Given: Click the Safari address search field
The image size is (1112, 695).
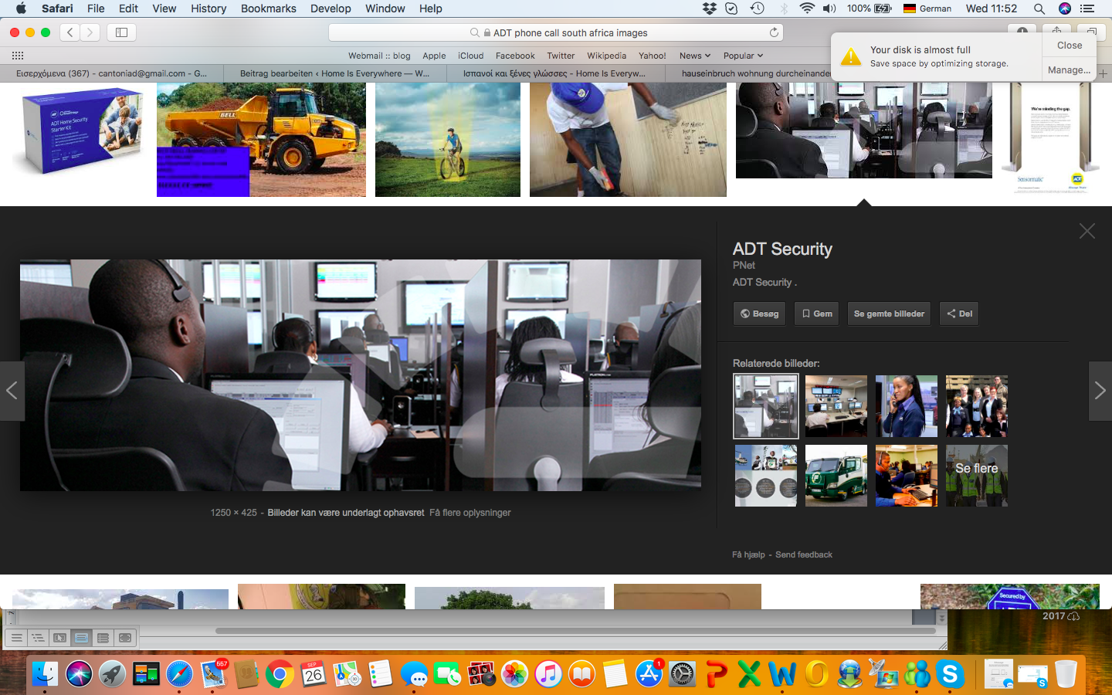Looking at the screenshot, I should (556, 32).
